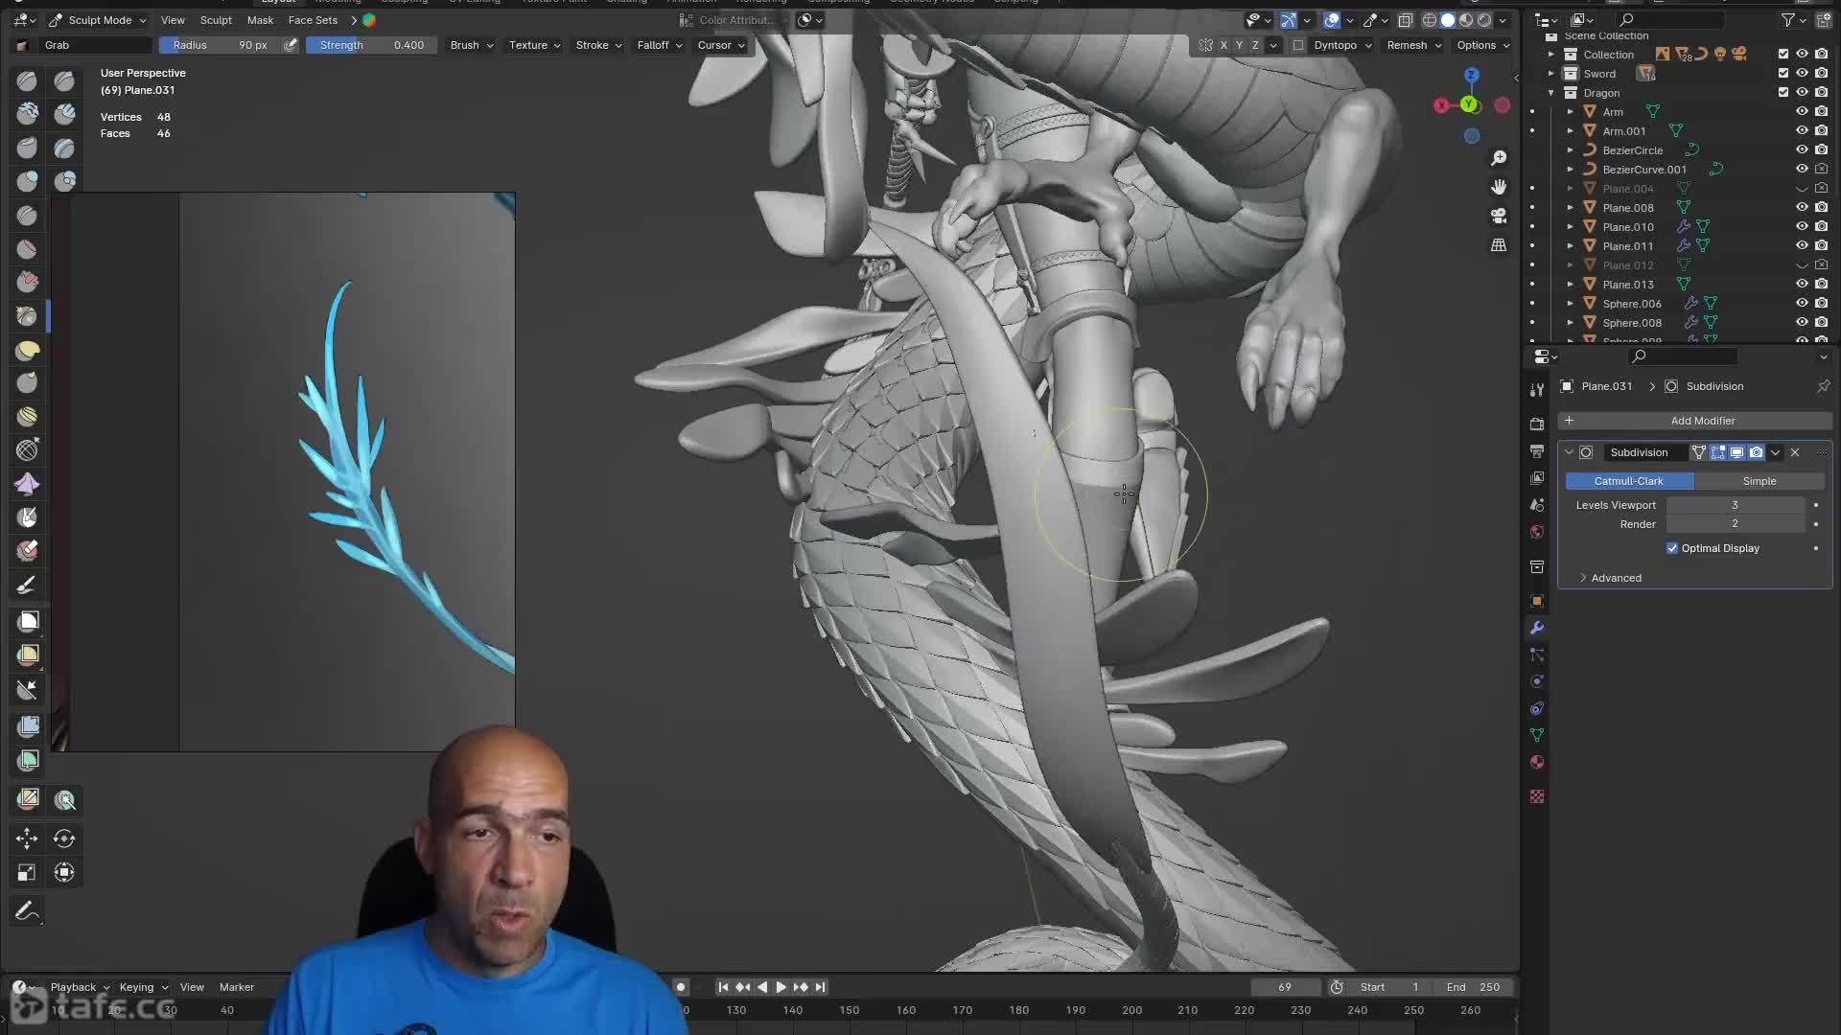
Task: Switch subdivision type to Simple
Action: pyautogui.click(x=1759, y=481)
